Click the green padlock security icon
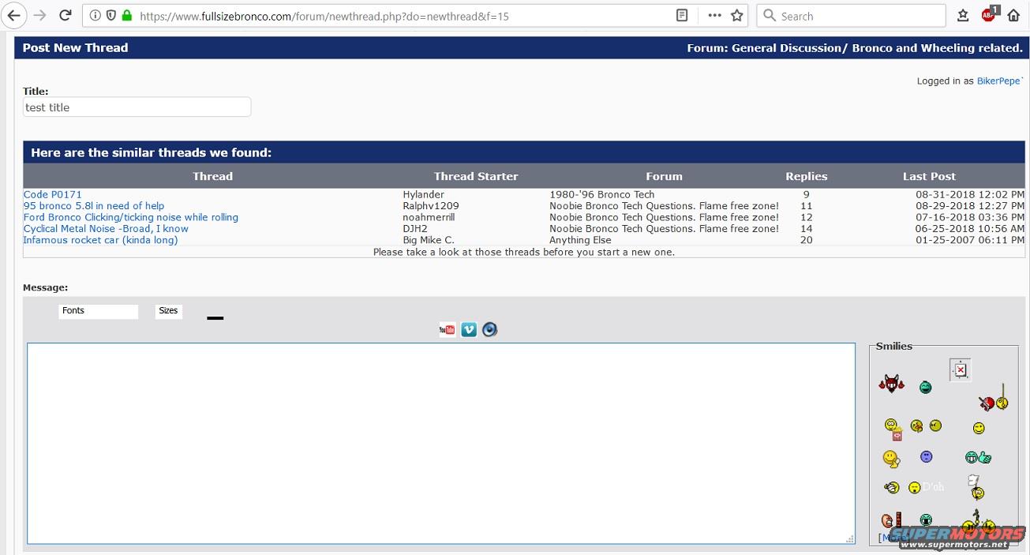The image size is (1030, 555). [126, 16]
